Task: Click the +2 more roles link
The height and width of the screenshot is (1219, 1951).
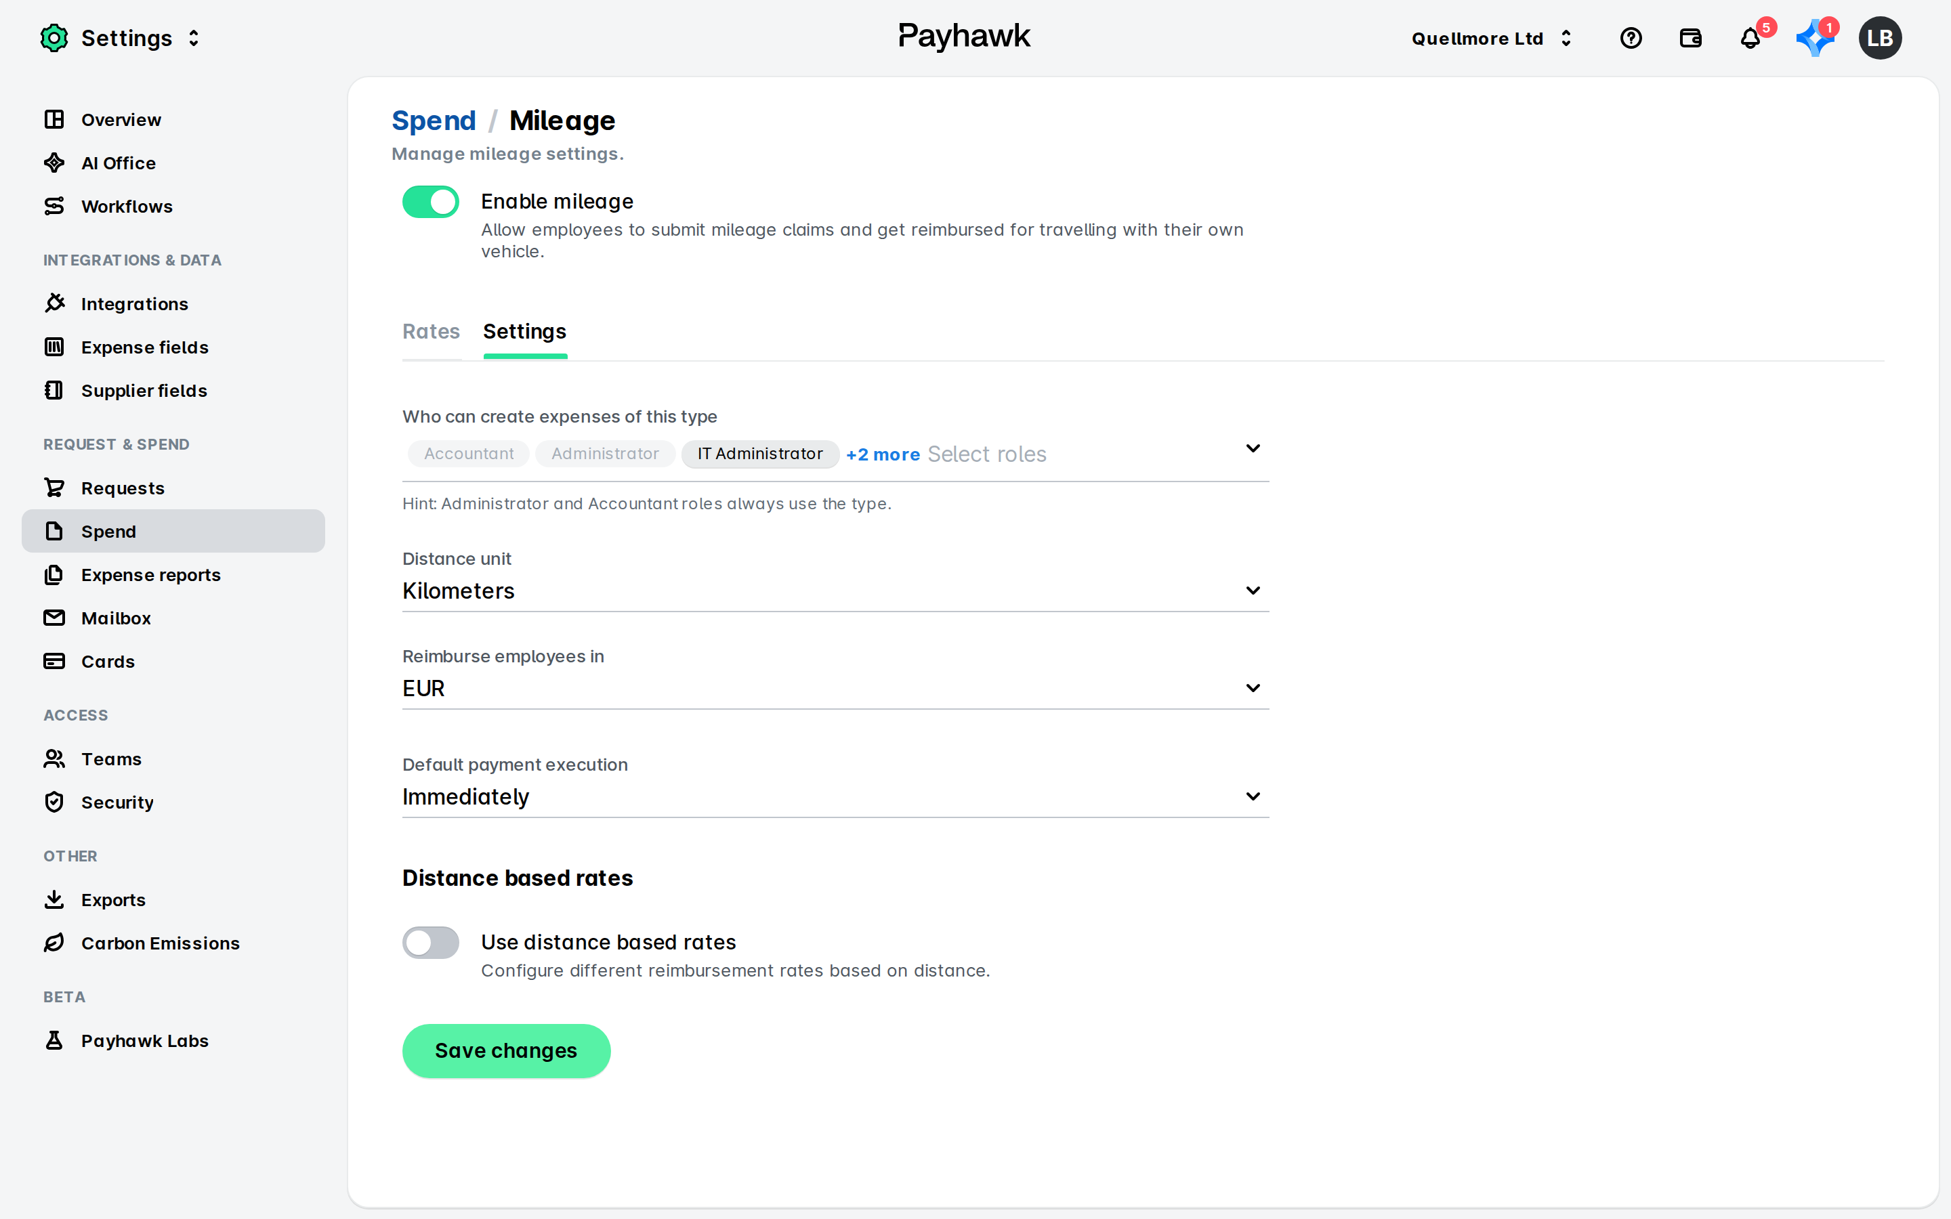Action: point(883,454)
